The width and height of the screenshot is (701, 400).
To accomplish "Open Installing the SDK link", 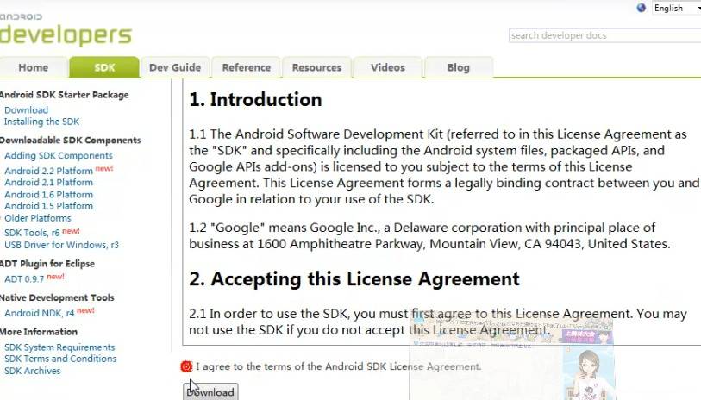I will (41, 122).
